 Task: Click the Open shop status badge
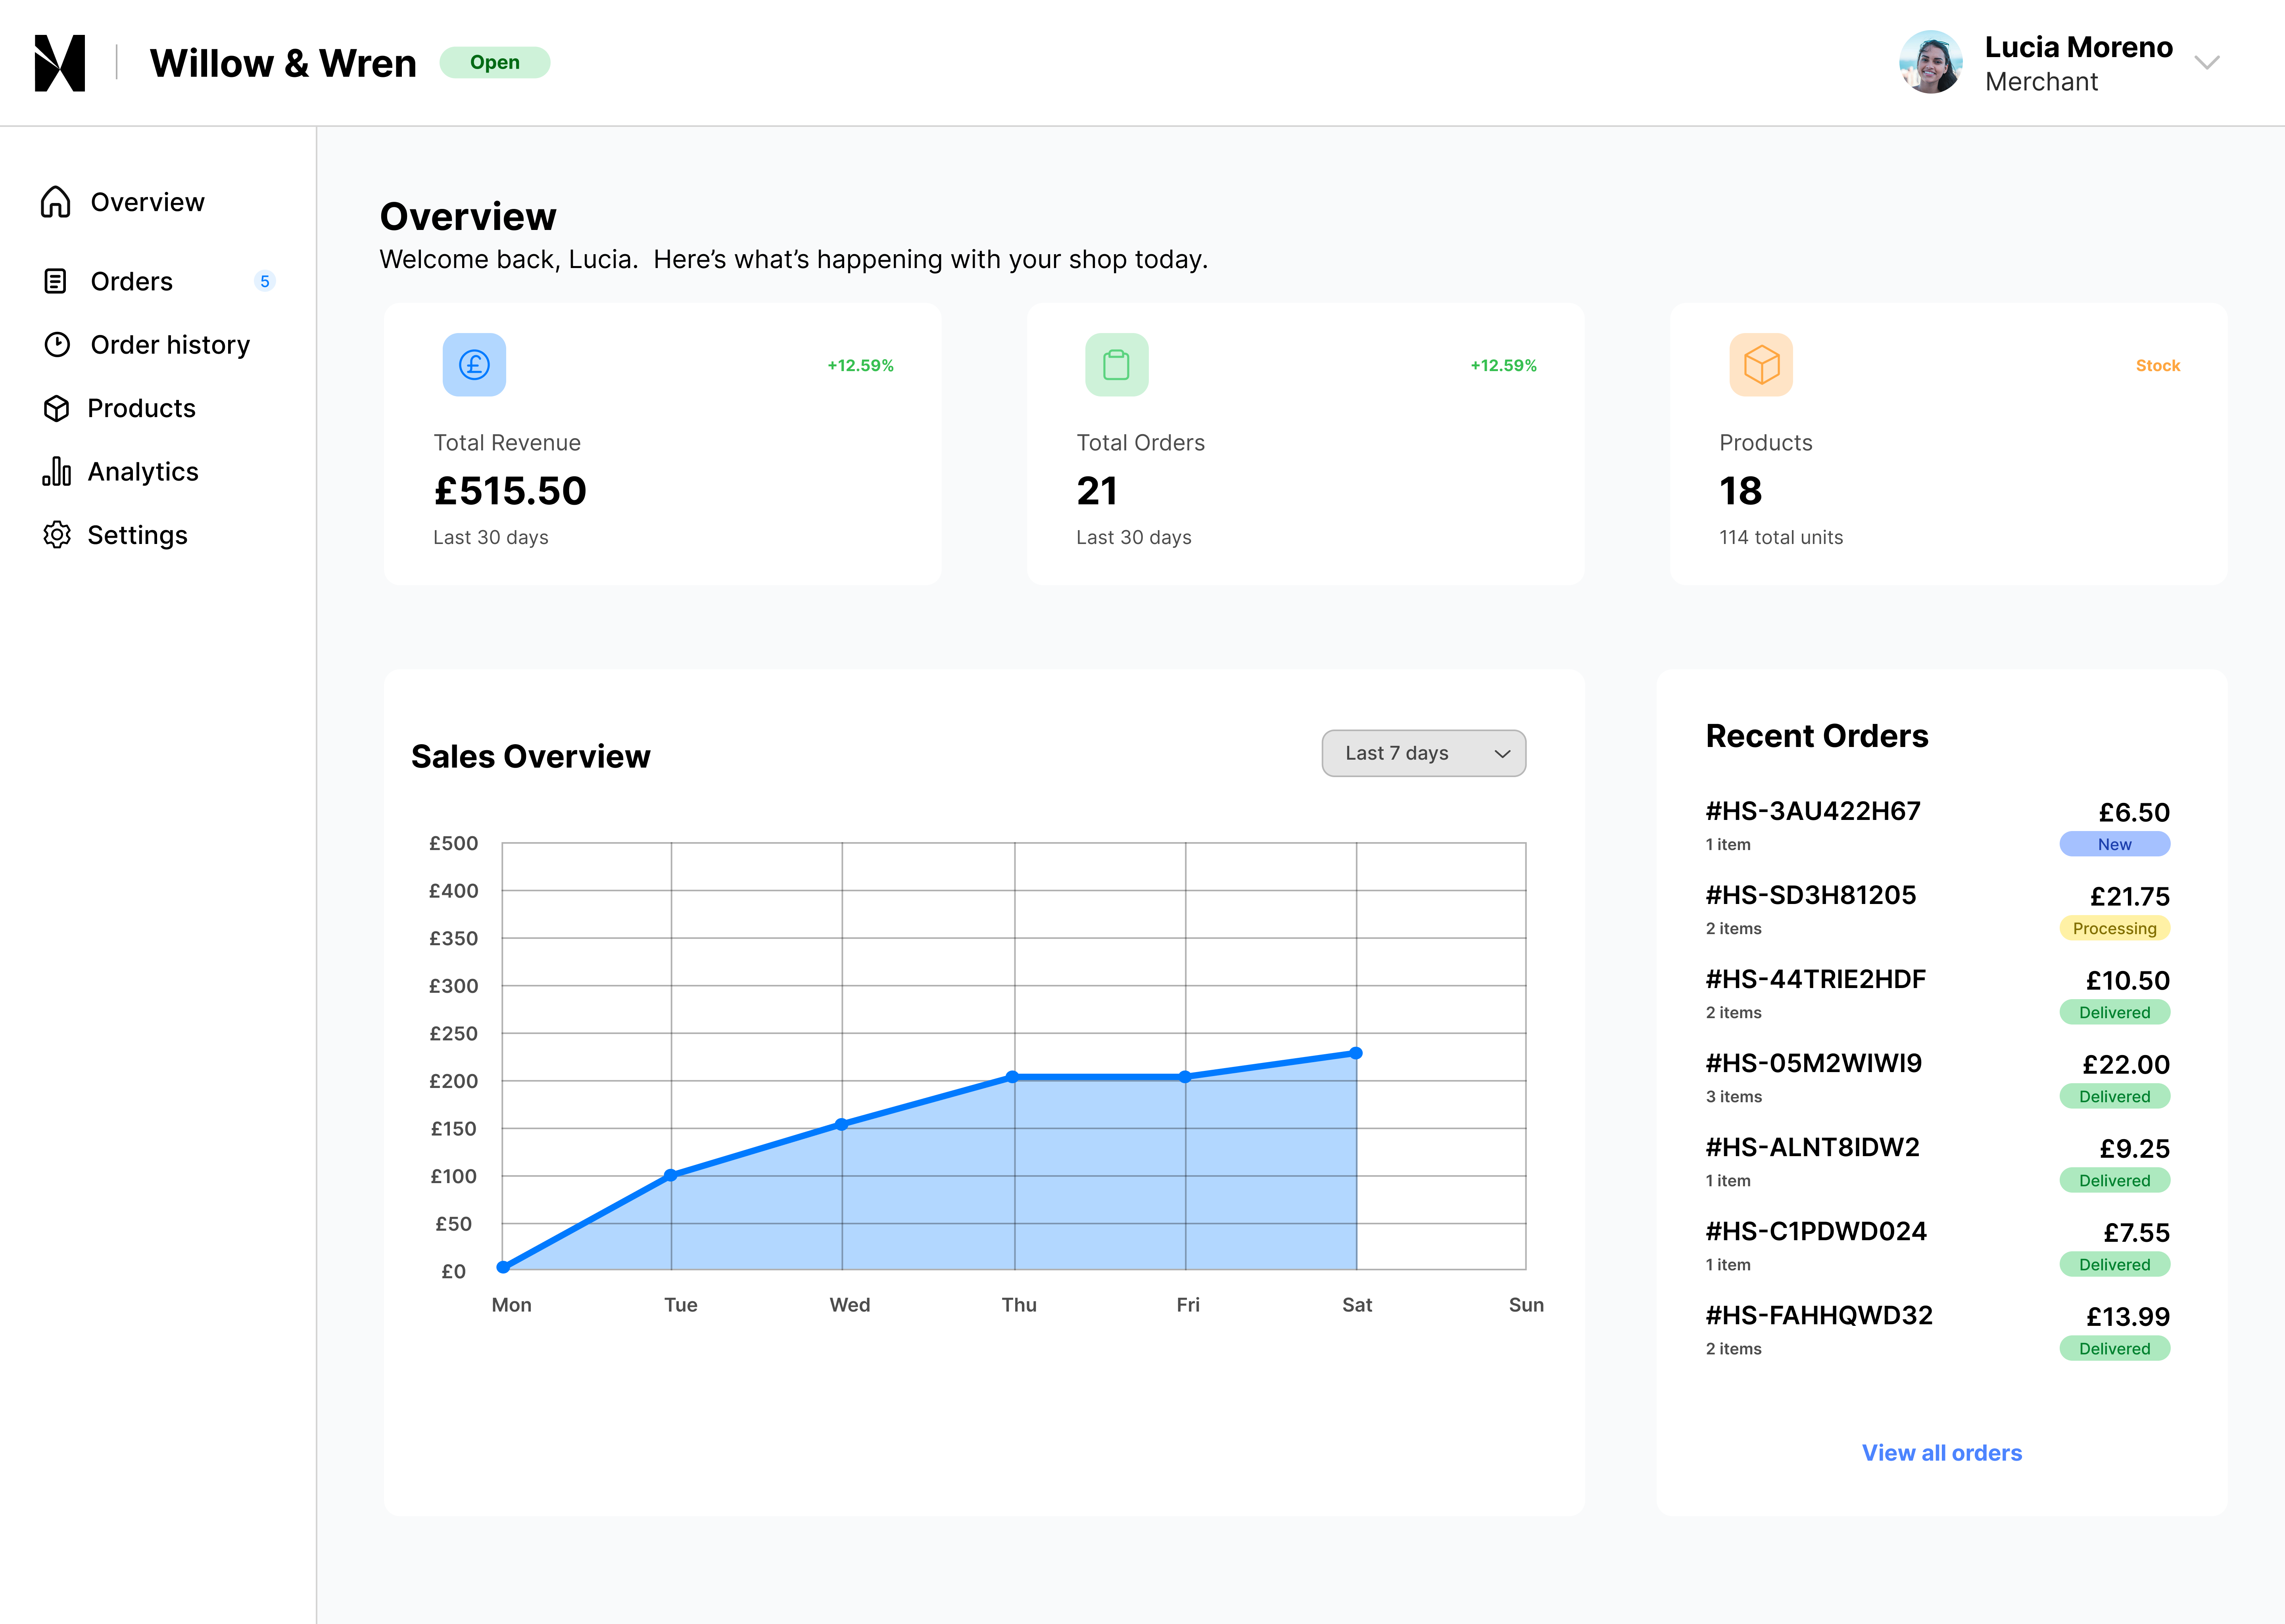pyautogui.click(x=495, y=62)
